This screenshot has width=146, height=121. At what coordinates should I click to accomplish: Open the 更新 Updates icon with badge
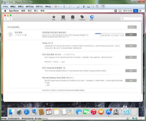[x=92, y=18]
